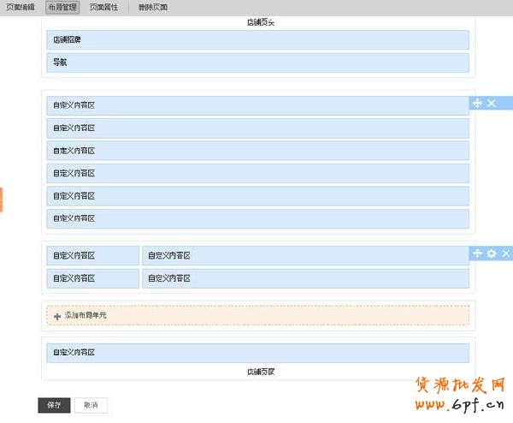Switch to 页面编辑 tab
Screen dimensions: 513x423
(21, 7)
